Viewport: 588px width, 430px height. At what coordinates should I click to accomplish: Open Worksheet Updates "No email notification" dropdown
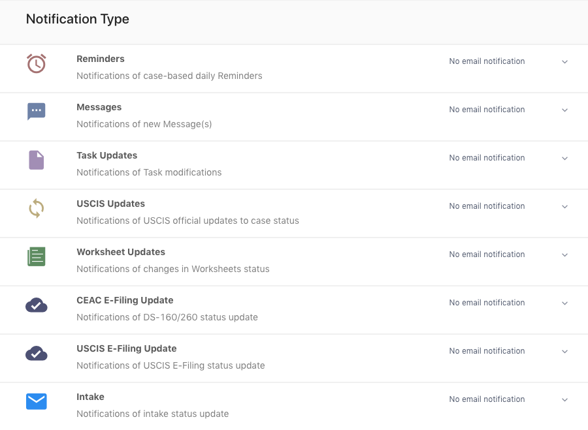pyautogui.click(x=487, y=254)
